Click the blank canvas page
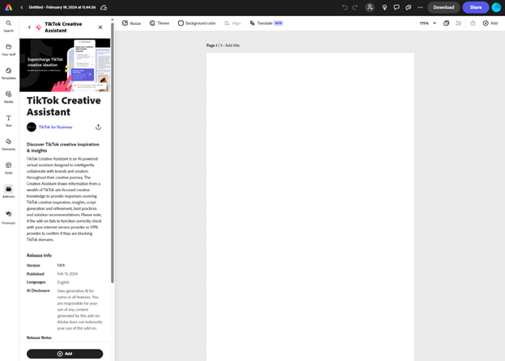The height and width of the screenshot is (361, 505). pos(310,207)
